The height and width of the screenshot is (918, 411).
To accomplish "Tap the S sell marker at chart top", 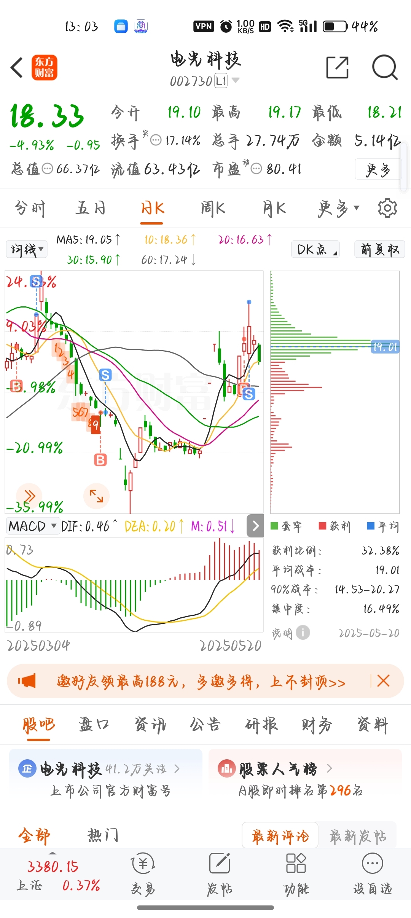I will (36, 282).
